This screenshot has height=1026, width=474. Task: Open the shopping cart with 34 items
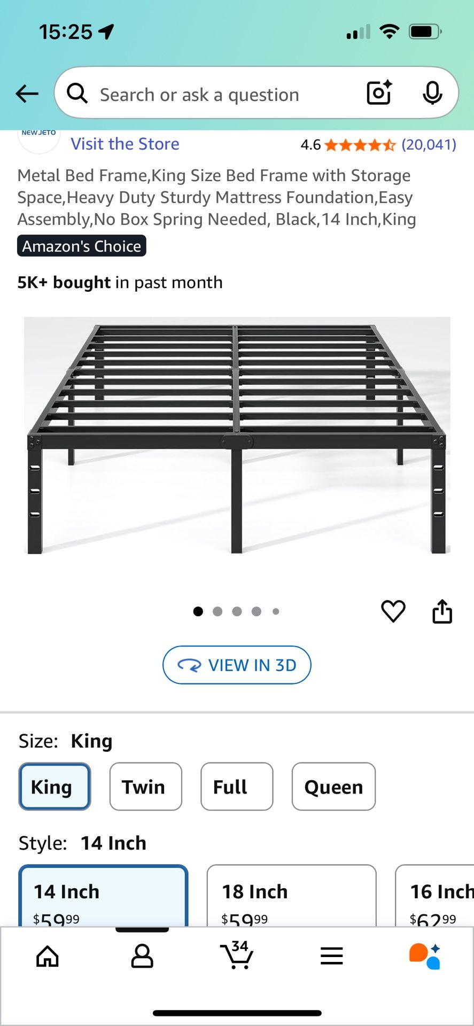pyautogui.click(x=237, y=955)
